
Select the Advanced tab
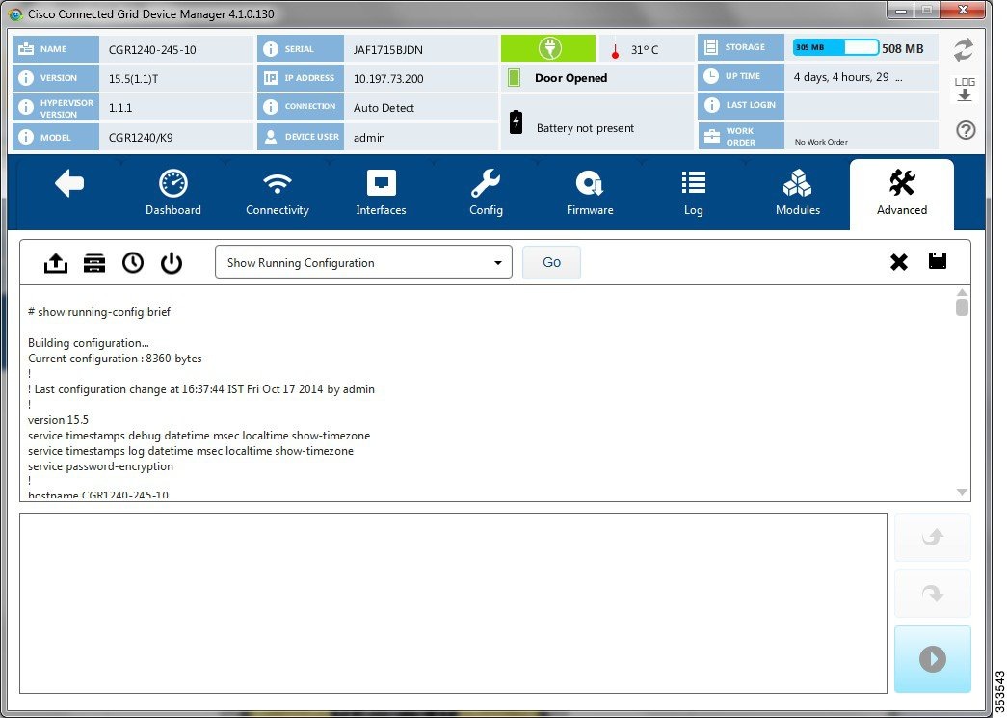[x=902, y=194]
